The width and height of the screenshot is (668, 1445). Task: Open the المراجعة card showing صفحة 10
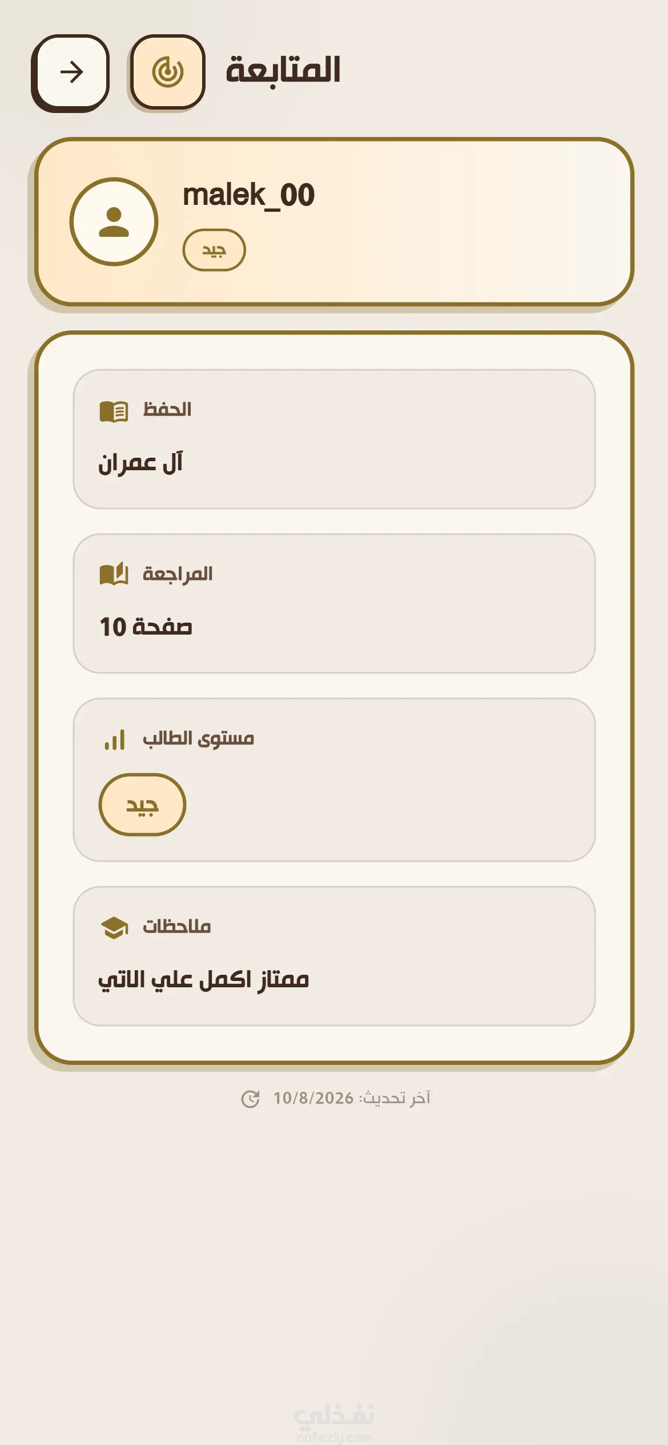pyautogui.click(x=334, y=603)
